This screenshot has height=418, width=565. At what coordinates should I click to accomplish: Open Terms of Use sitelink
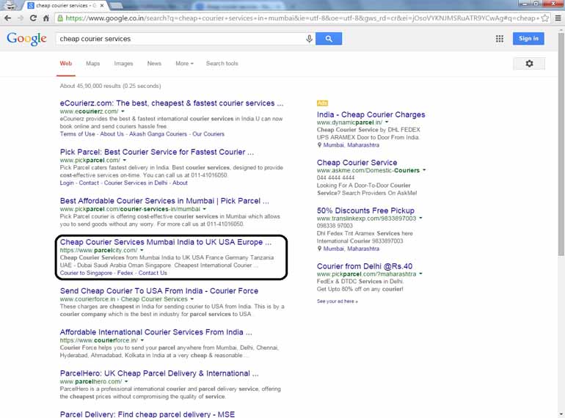click(x=78, y=134)
